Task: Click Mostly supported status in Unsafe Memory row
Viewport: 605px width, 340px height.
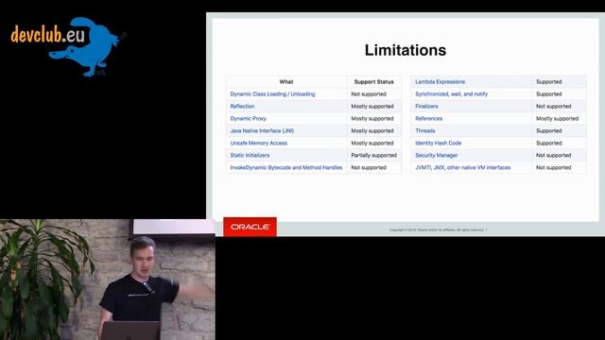Action: [372, 143]
